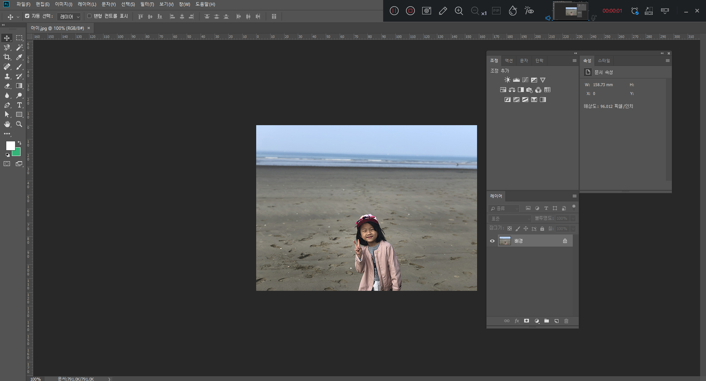Open the 필터(T) menu
The image size is (706, 381).
point(147,4)
